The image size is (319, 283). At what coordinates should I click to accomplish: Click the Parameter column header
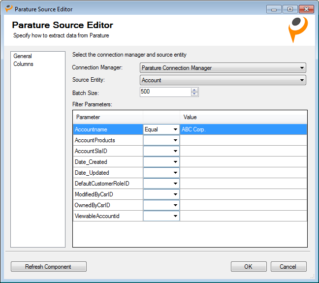[108, 117]
